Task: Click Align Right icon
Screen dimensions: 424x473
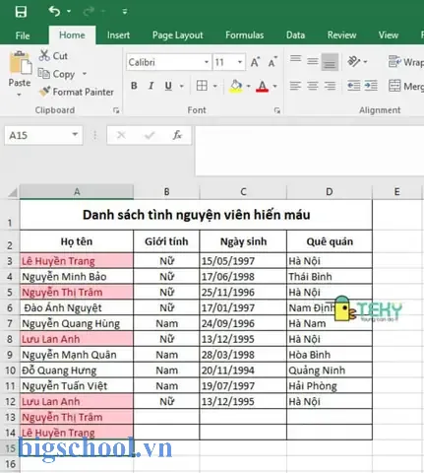Action: point(330,86)
